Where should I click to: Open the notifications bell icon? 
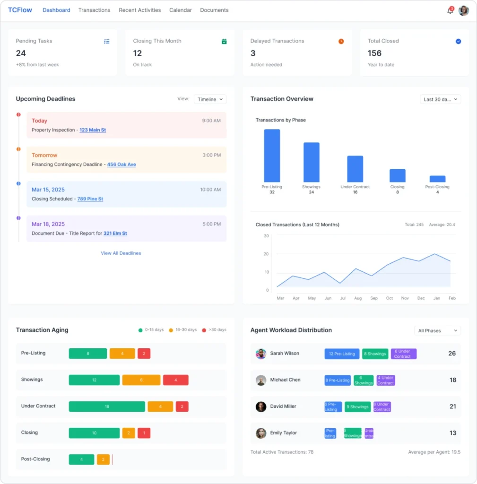pyautogui.click(x=450, y=10)
